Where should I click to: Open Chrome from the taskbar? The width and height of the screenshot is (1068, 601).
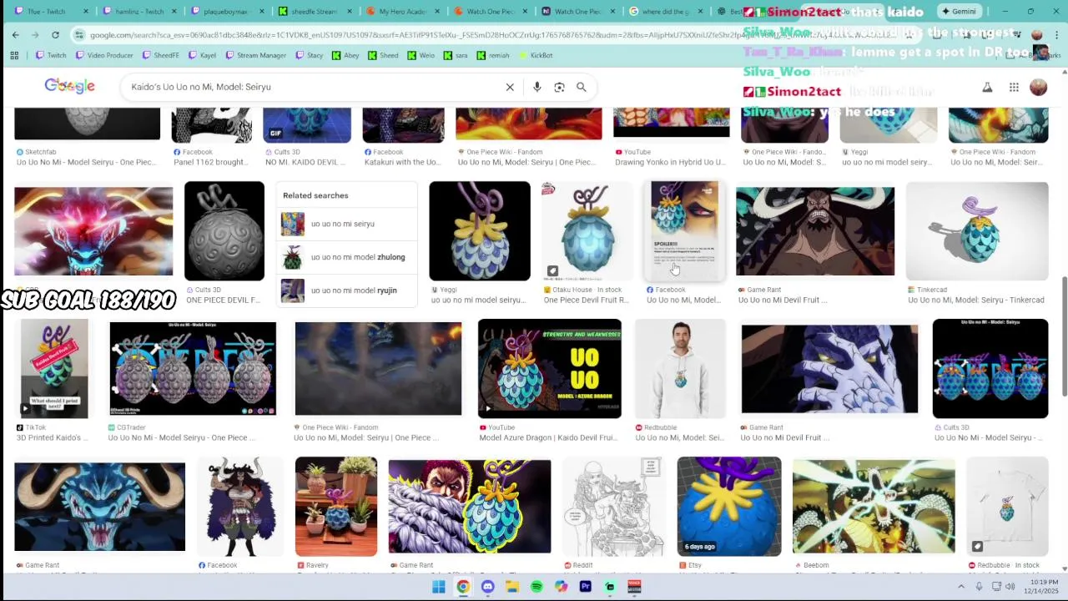click(463, 587)
